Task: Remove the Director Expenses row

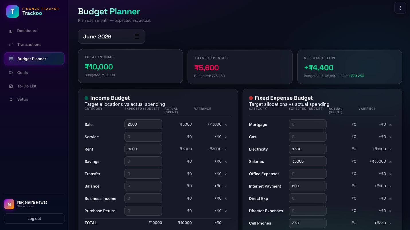Action: 390,211
